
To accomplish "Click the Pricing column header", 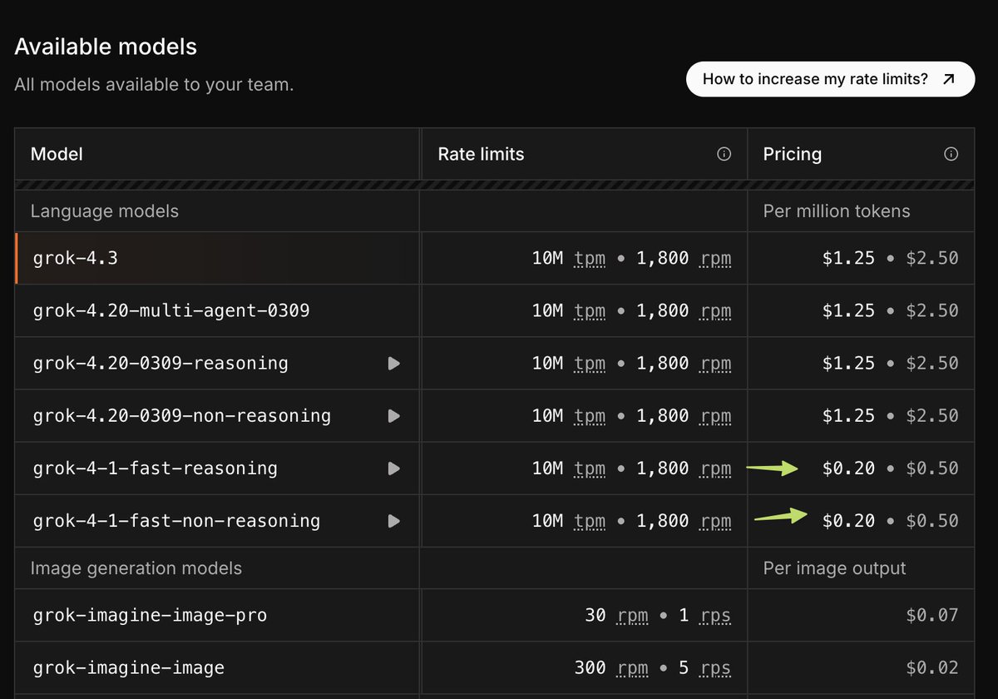I will 792,154.
